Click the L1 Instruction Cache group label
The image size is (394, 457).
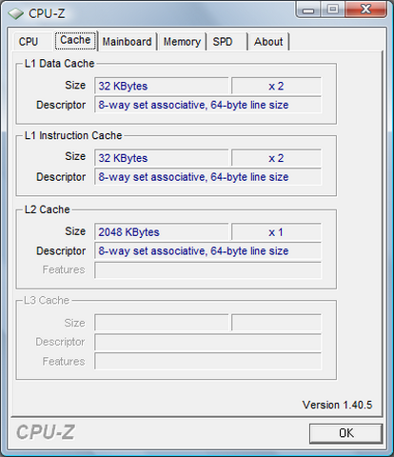click(73, 135)
